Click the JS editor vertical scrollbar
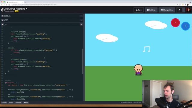This screenshot has height=108, width=192. (x=83, y=61)
